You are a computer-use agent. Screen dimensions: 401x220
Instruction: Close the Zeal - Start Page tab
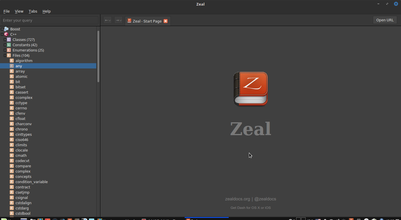[x=166, y=21]
